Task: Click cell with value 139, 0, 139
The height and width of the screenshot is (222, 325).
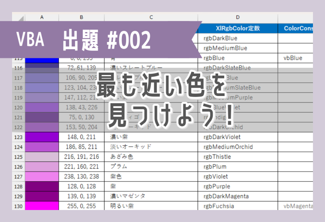Action: 82,196
